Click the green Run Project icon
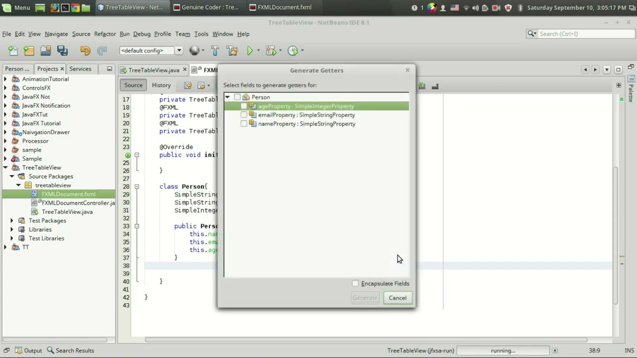This screenshot has height=358, width=637. [250, 50]
